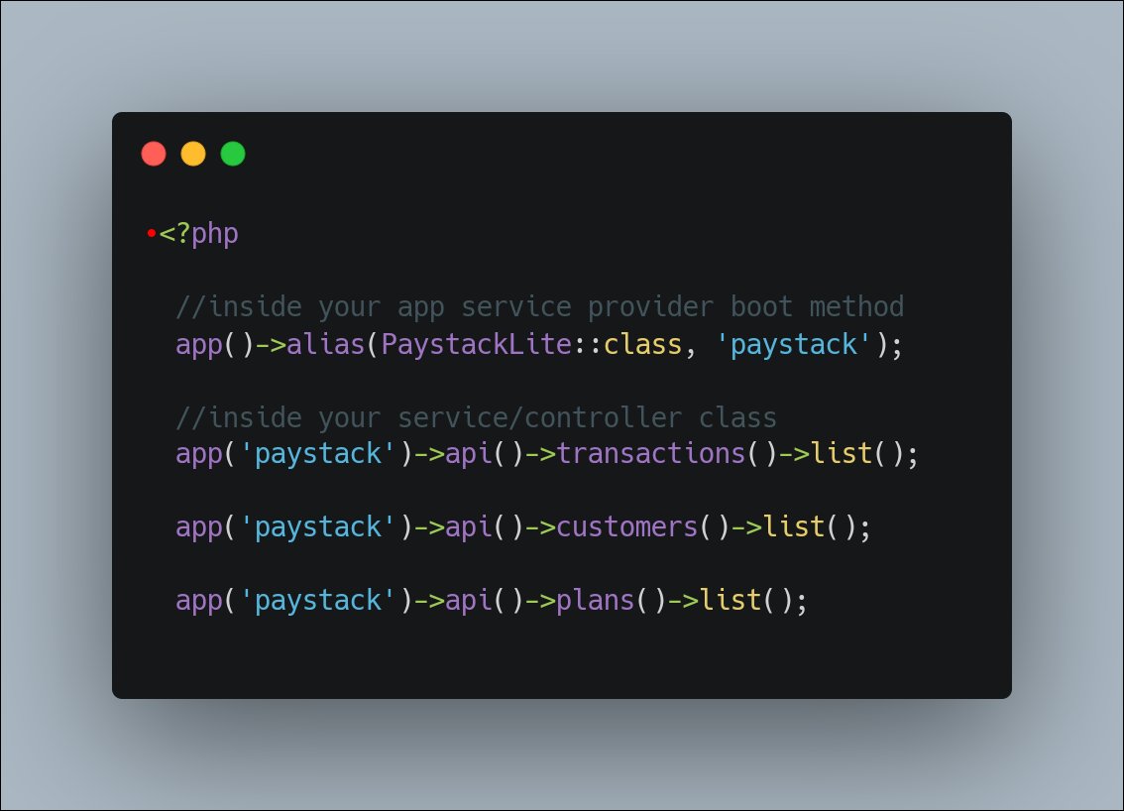
Task: Click list() on the transactions line
Action: [x=857, y=454]
